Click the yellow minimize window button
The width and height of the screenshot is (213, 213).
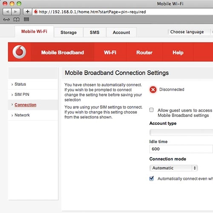click(12, 3)
